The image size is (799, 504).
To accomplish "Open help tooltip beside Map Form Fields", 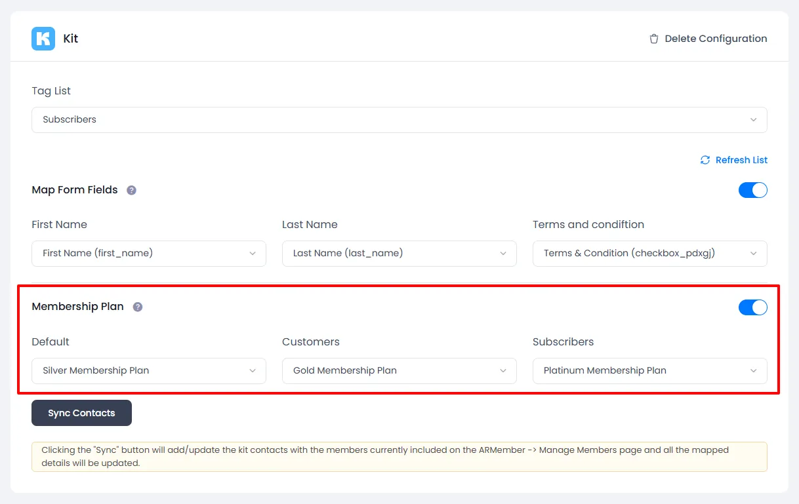I will [x=131, y=190].
